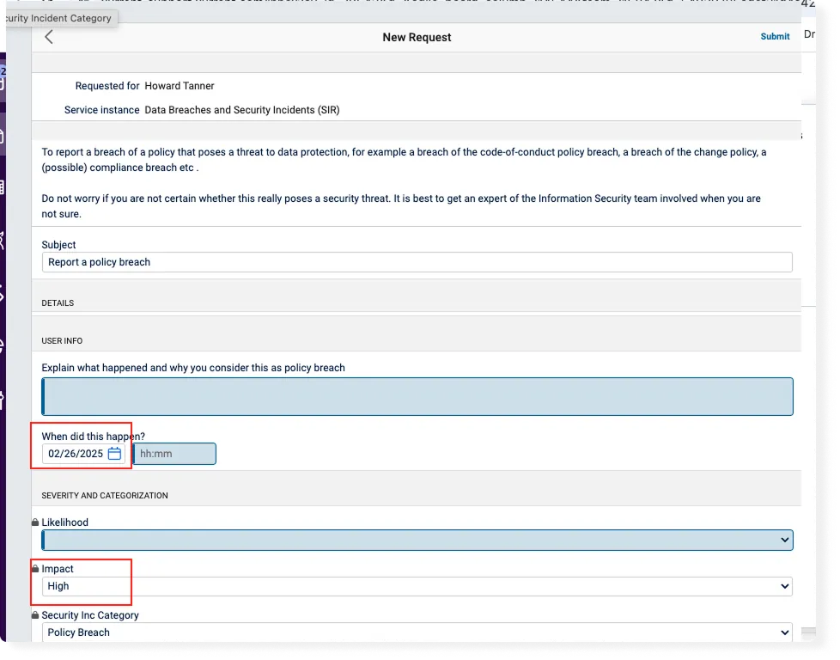Image resolution: width=840 pixels, height=660 pixels.
Task: Open the Likelihood dropdown
Action: (417, 540)
